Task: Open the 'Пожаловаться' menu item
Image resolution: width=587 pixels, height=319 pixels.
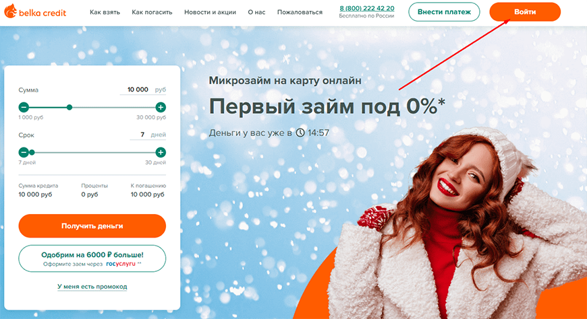Action: (x=300, y=12)
